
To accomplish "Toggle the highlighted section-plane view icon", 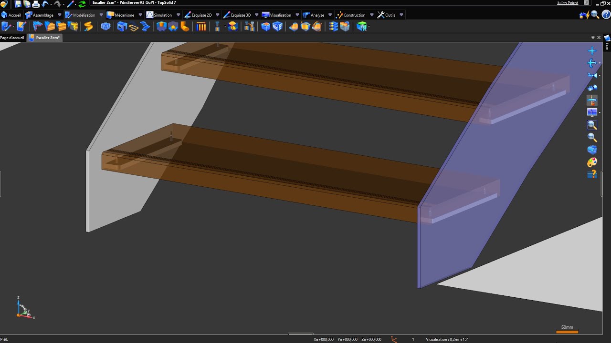I will [592, 100].
